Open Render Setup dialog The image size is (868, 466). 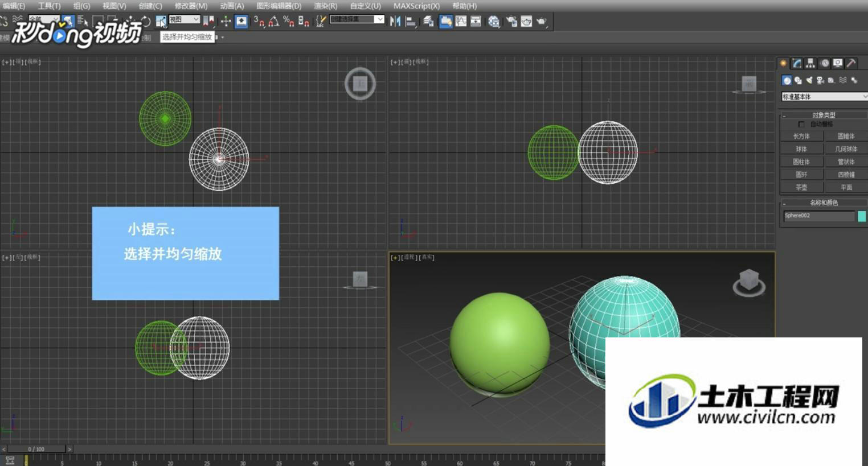(x=511, y=22)
